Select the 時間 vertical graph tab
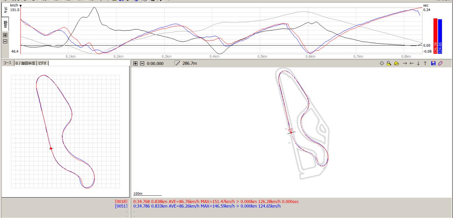 (5, 23)
